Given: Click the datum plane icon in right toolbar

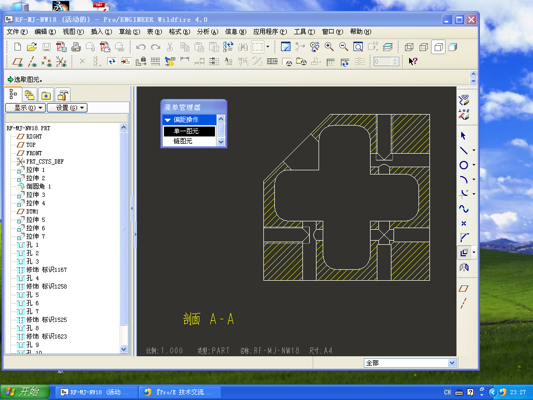Looking at the screenshot, I should click(x=464, y=289).
